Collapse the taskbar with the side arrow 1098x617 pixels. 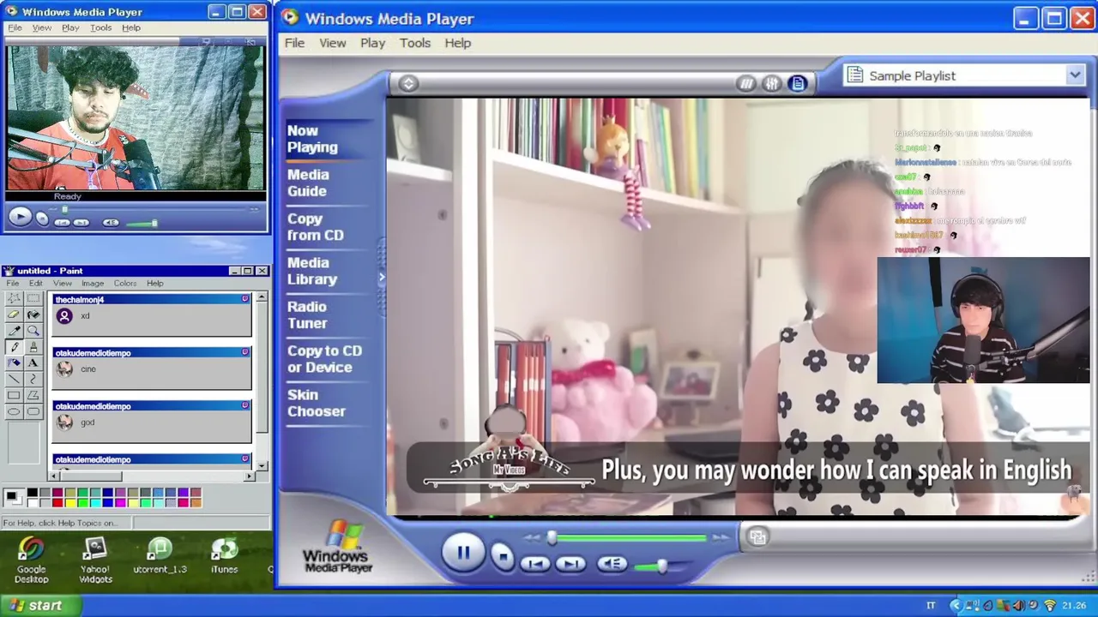[382, 277]
